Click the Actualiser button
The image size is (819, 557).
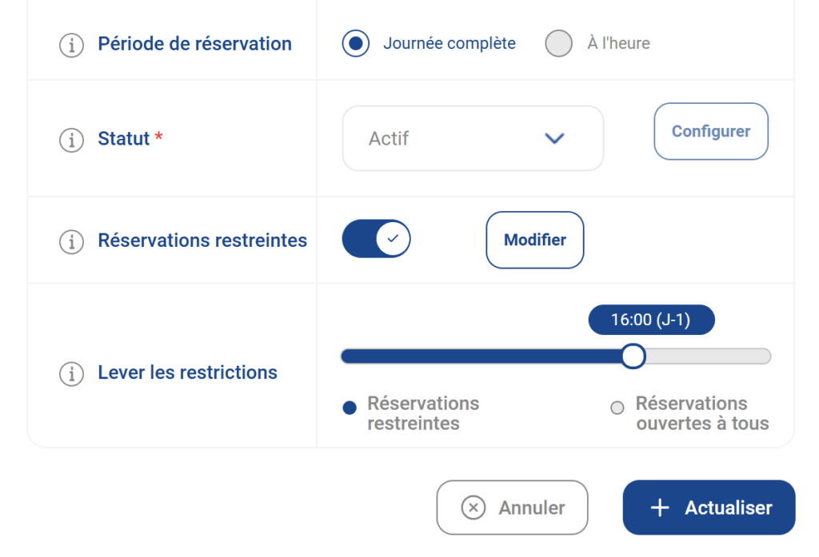tap(709, 507)
